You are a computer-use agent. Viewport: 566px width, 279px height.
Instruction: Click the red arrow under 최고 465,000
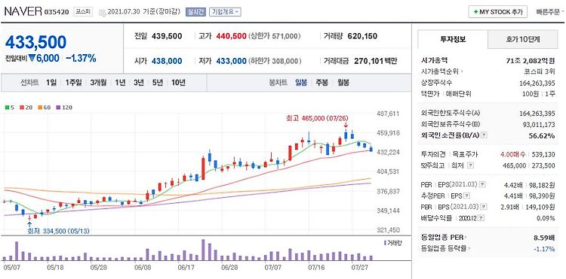click(346, 125)
